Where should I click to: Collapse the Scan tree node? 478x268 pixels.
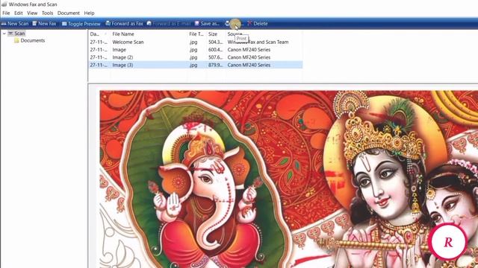point(4,33)
